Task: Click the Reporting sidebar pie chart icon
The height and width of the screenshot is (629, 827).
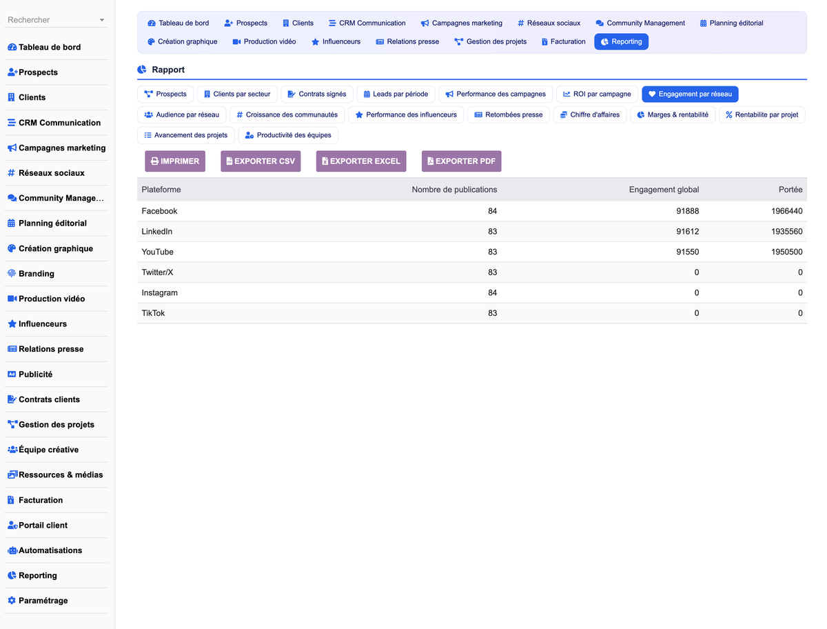Action: coord(12,576)
